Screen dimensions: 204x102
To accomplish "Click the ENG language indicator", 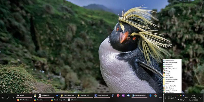I will 186,98.
